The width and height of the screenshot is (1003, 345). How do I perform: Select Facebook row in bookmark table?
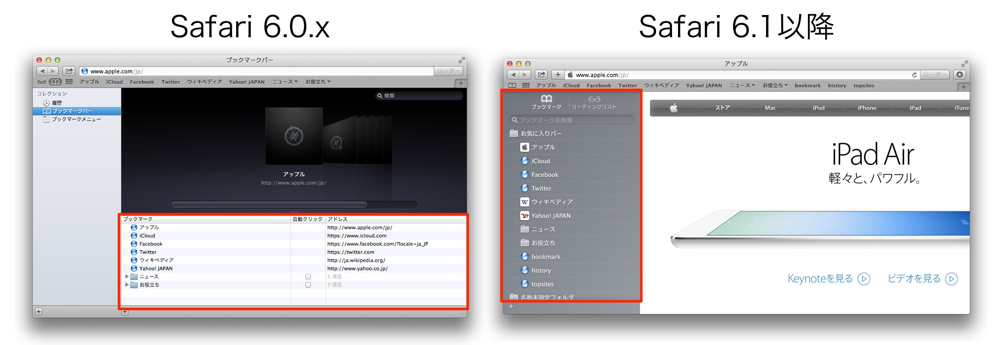[x=294, y=244]
